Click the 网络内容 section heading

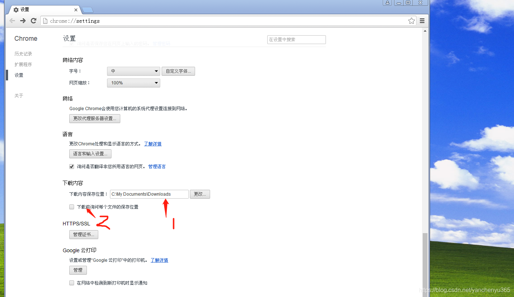[x=73, y=60]
